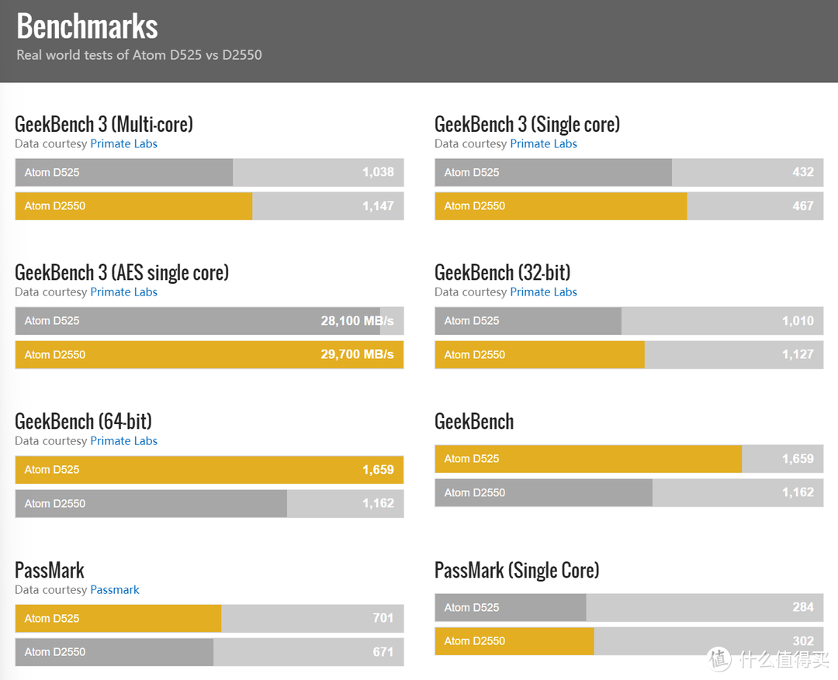Click Atom D2550 bar showing 467 score
This screenshot has width=838, height=680.
pyautogui.click(x=560, y=206)
